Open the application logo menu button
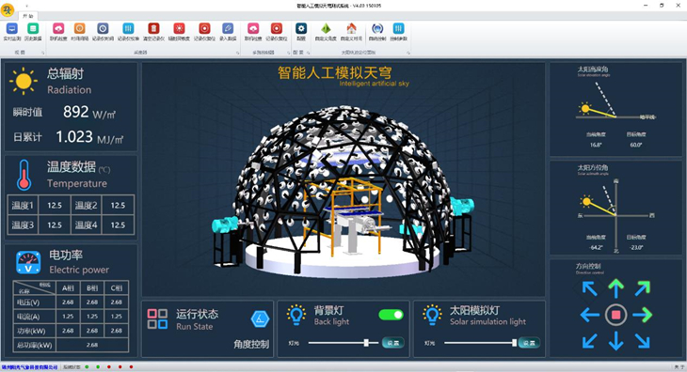 click(x=8, y=9)
